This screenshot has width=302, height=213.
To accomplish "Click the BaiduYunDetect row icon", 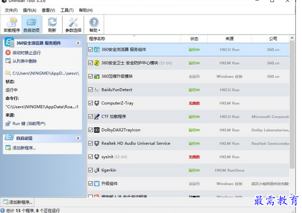I will point(97,90).
